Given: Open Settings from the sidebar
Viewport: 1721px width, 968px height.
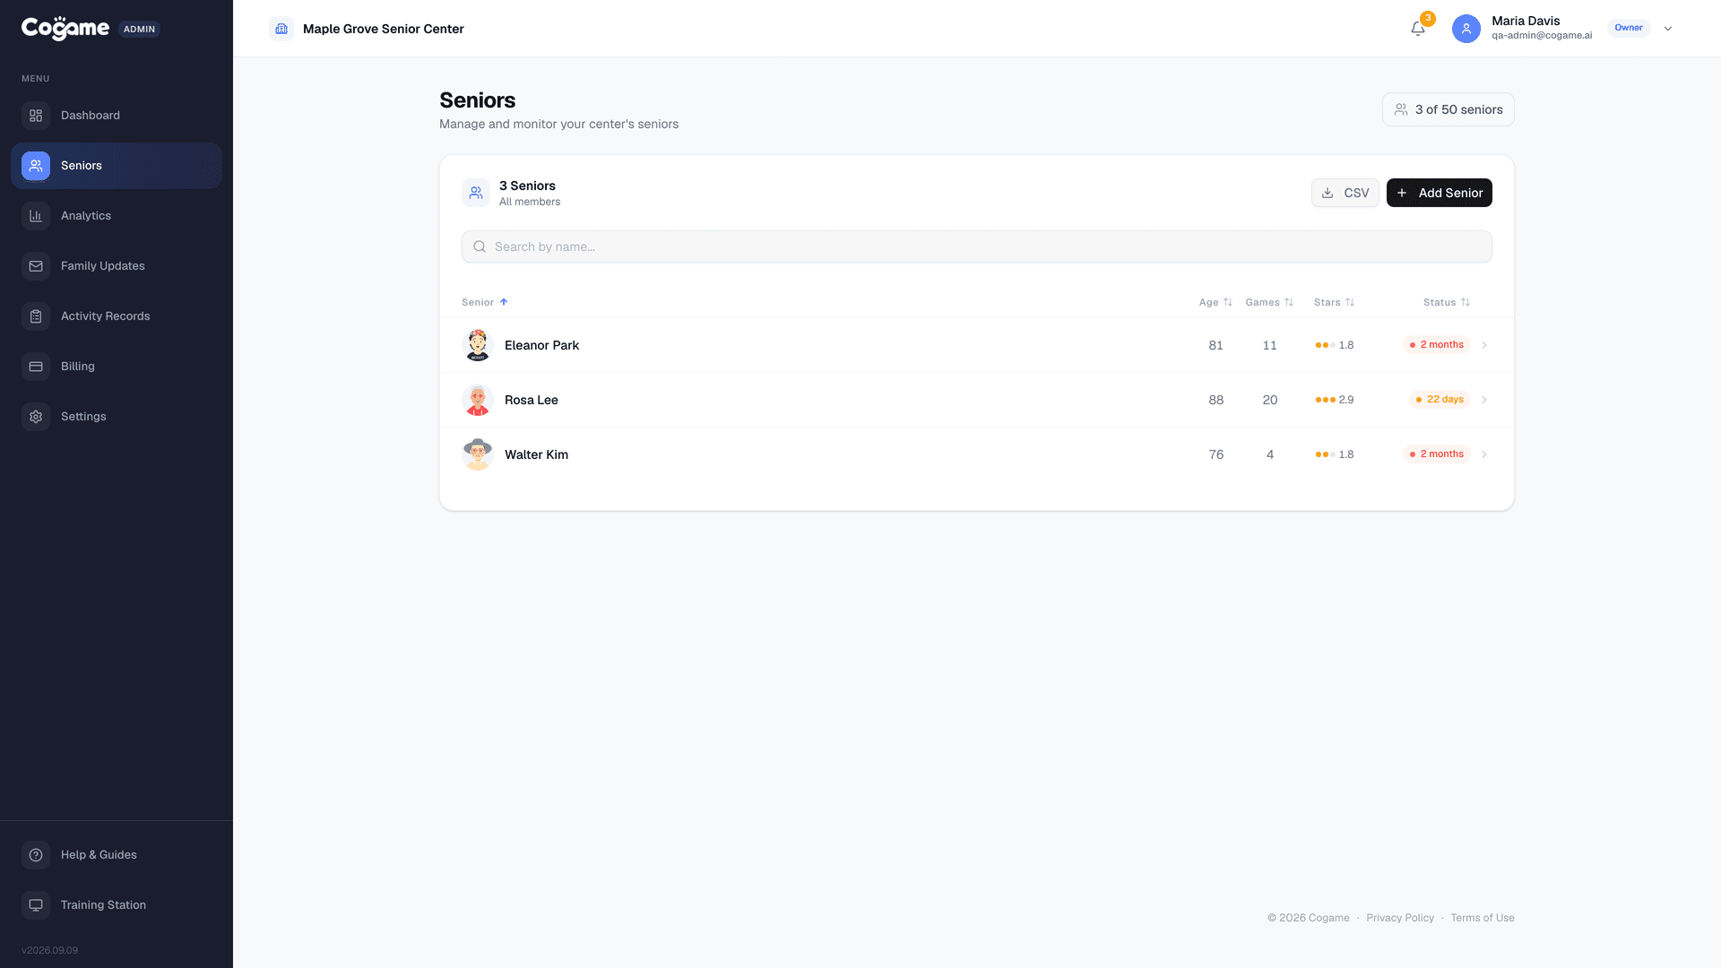Looking at the screenshot, I should tap(117, 417).
